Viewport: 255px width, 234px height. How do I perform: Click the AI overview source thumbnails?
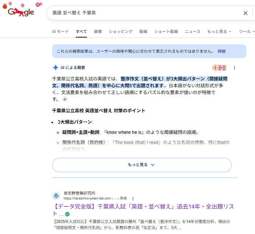pos(219,68)
